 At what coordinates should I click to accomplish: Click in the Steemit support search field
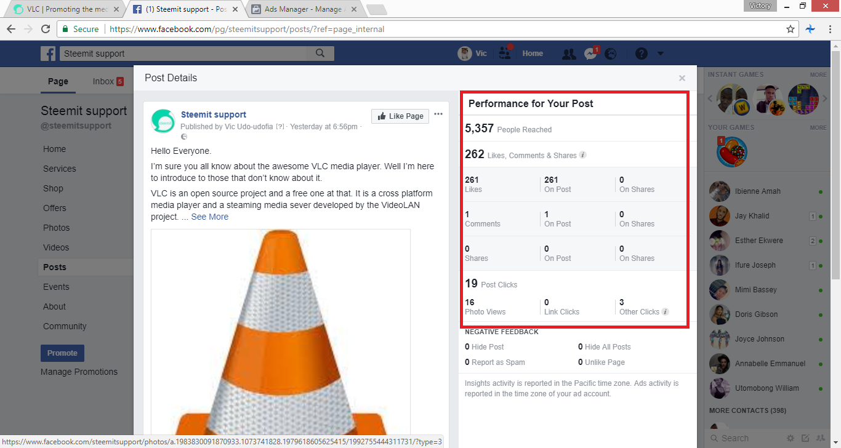pos(183,54)
